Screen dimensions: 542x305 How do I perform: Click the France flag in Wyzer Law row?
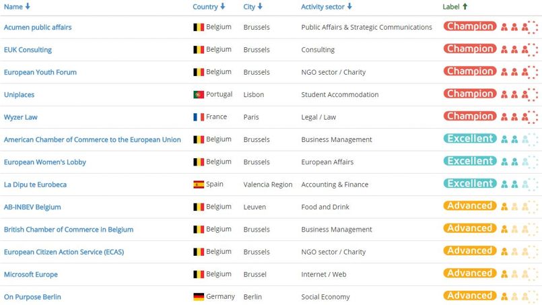coord(199,117)
